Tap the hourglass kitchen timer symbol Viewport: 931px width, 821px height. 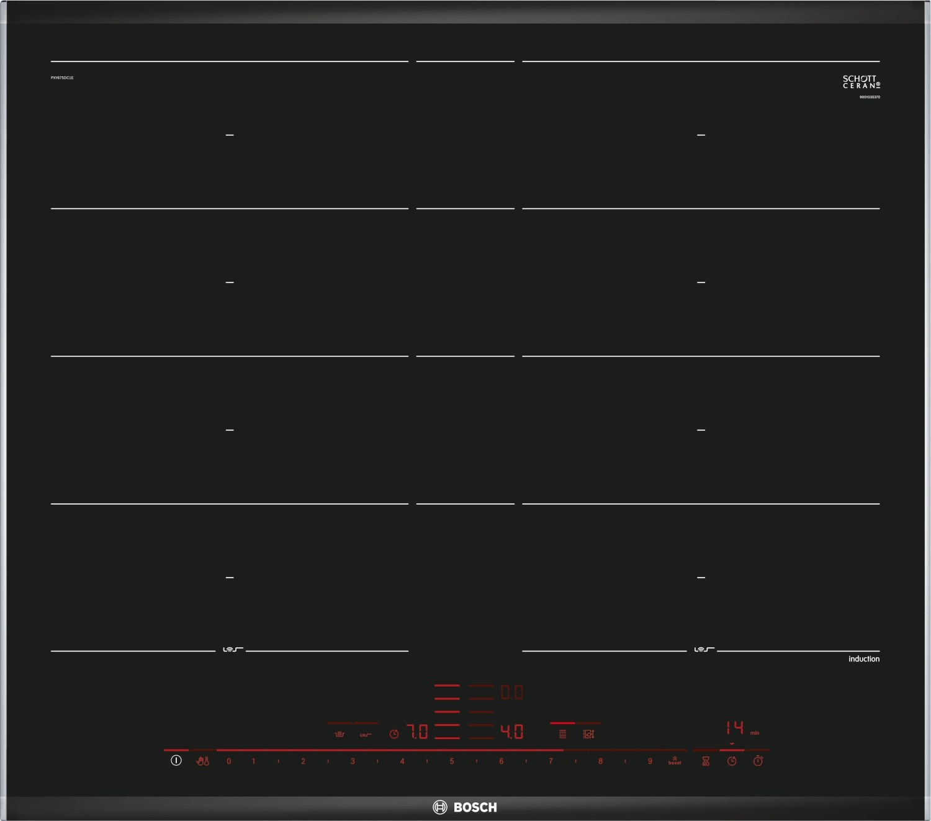[706, 761]
